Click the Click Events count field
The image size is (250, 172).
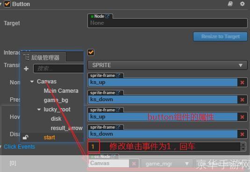click(164, 146)
